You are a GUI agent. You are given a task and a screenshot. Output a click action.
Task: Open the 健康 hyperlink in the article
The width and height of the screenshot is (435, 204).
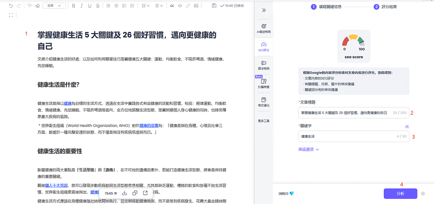[x=68, y=103]
